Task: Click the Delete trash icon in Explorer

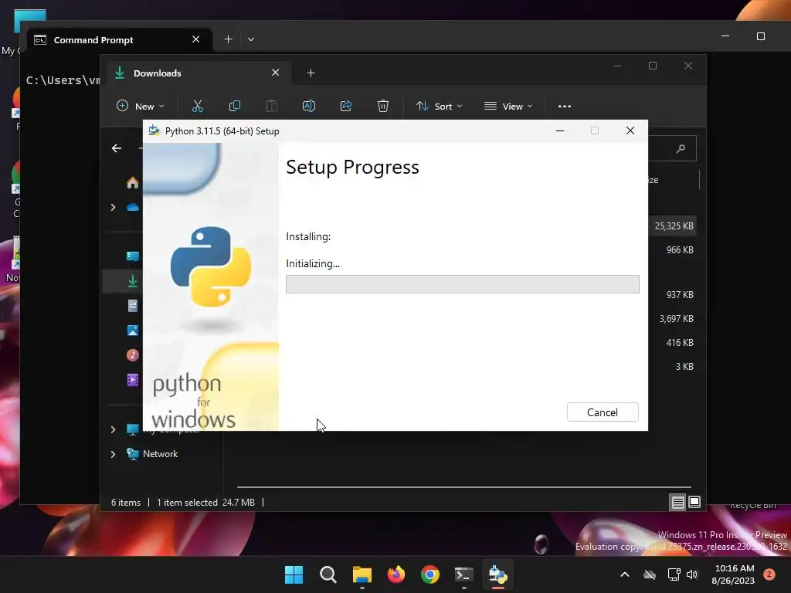Action: point(383,106)
